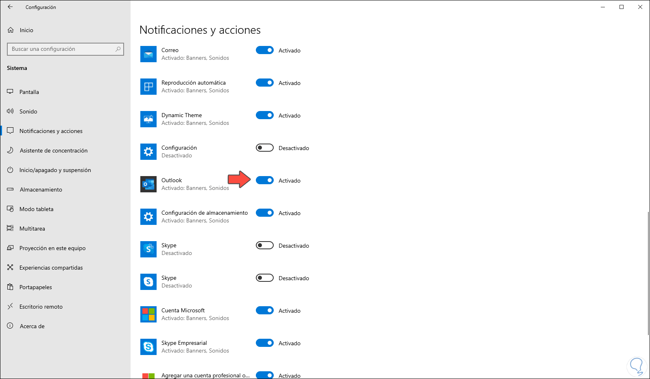Screen dimensions: 650x379
Task: Click the vertical scrollbar thumb
Action: [x=648, y=273]
